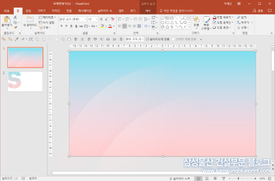
Task: Click the numbered list icon
Action: point(127,19)
